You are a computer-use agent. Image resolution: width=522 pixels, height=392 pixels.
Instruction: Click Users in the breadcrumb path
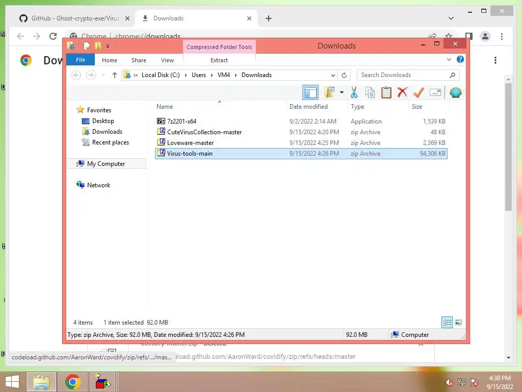click(x=199, y=75)
